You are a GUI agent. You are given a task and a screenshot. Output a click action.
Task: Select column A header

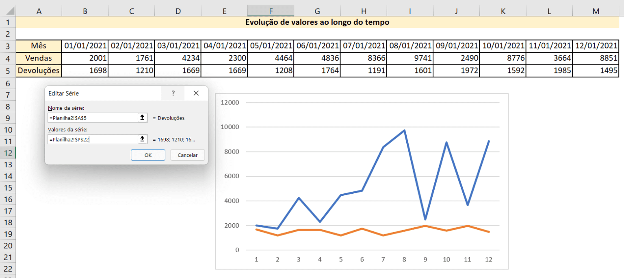[x=39, y=11]
